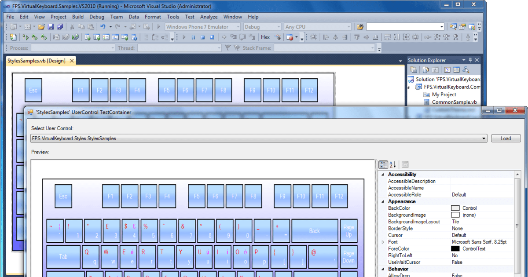
Task: Click the Stop Debugging icon
Action: (203, 37)
